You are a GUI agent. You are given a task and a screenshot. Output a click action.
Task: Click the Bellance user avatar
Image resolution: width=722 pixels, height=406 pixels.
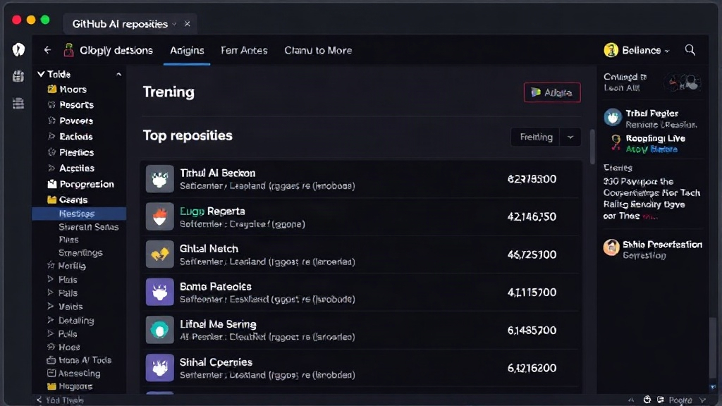tap(611, 50)
